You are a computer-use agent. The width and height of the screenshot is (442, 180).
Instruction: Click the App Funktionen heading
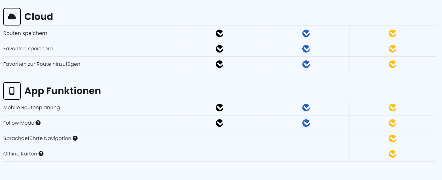coord(63,91)
